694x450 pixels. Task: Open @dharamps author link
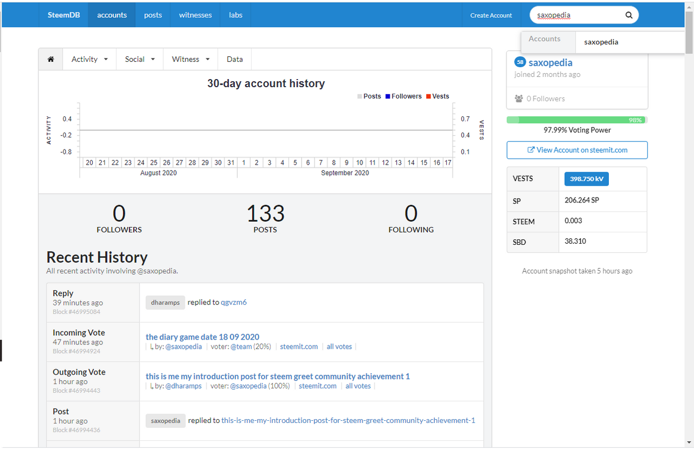point(183,386)
